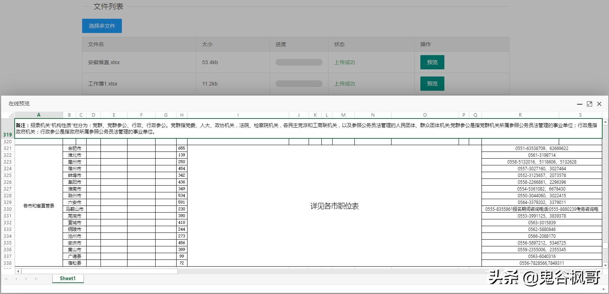Click the 详见各市职位表 merged cell
The image size is (609, 294).
click(x=334, y=206)
